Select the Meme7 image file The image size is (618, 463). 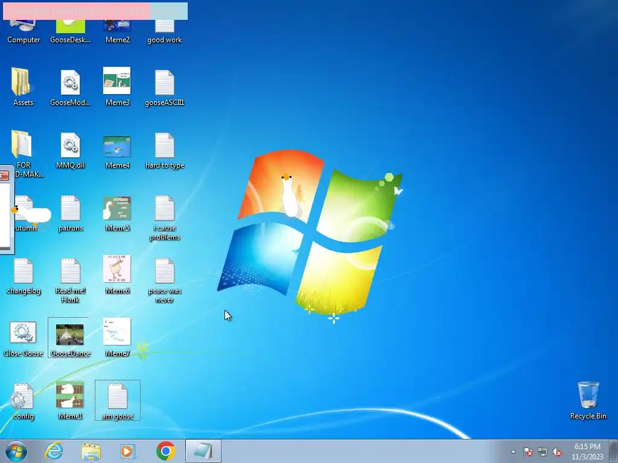117,338
